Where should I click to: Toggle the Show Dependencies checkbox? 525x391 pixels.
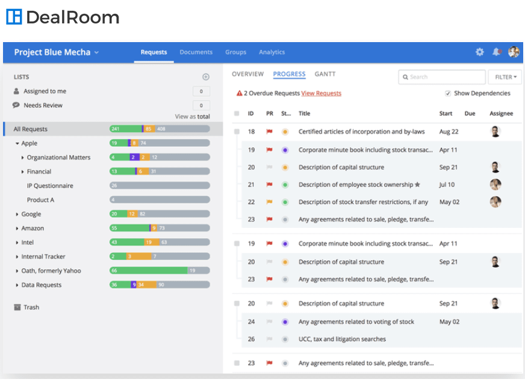[448, 93]
